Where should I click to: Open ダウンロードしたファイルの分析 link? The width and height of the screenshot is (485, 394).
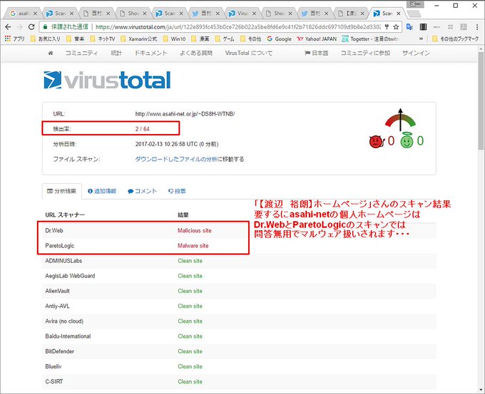(x=176, y=160)
